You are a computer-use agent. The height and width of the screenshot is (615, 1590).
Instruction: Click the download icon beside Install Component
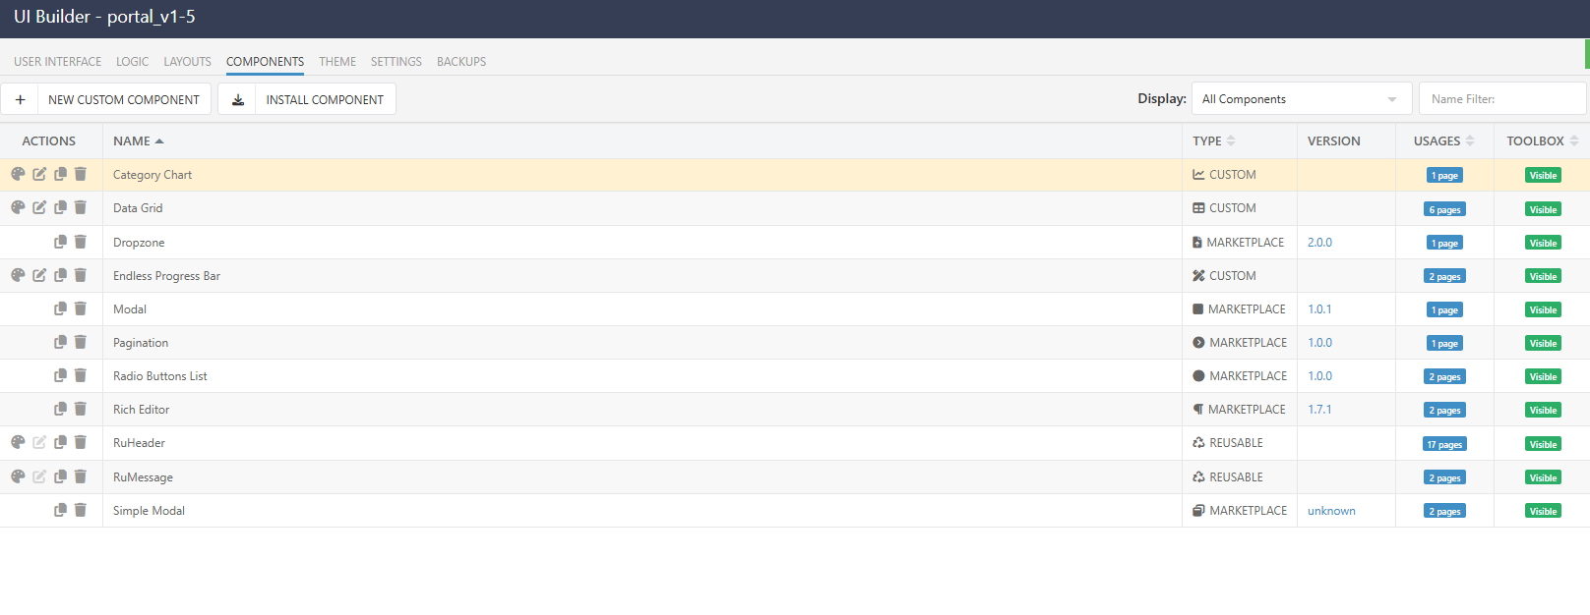pos(237,99)
